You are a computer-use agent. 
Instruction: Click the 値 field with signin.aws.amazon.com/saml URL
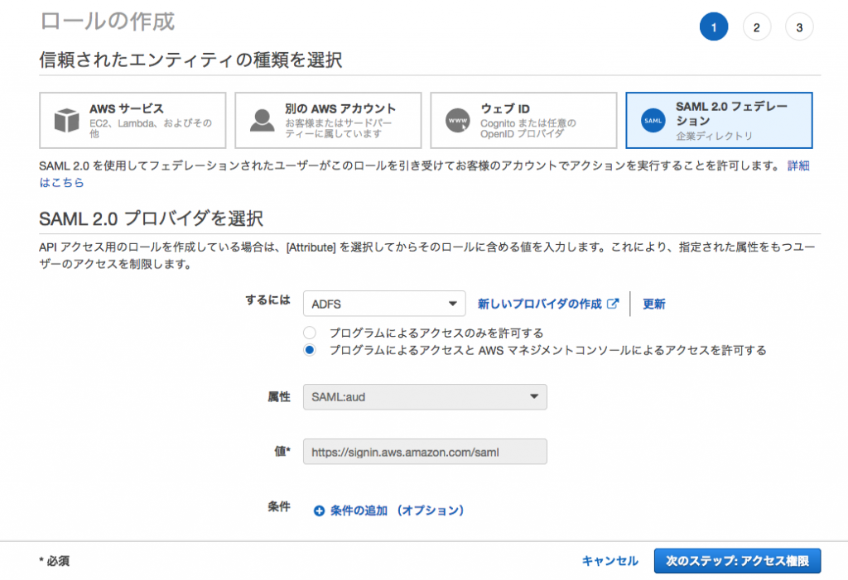(425, 452)
